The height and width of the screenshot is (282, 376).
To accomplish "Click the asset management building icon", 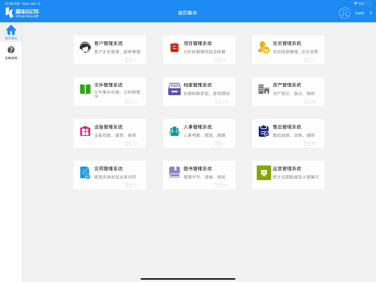I will [264, 89].
